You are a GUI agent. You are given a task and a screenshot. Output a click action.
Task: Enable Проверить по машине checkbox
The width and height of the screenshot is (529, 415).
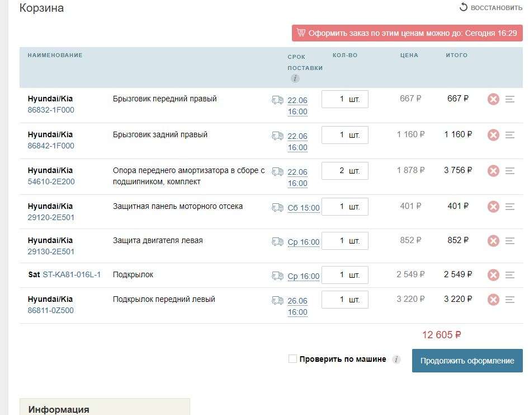[292, 359]
